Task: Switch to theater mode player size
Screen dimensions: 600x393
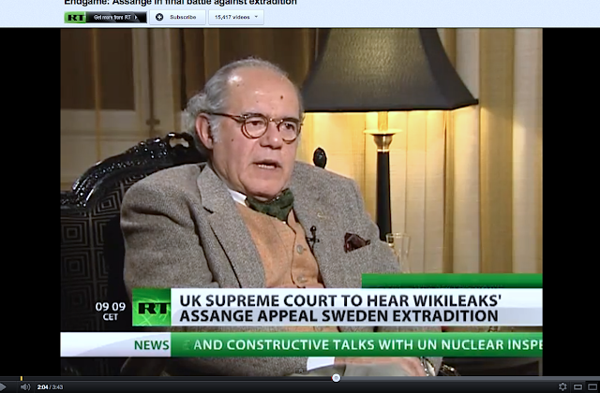Action: [577, 386]
